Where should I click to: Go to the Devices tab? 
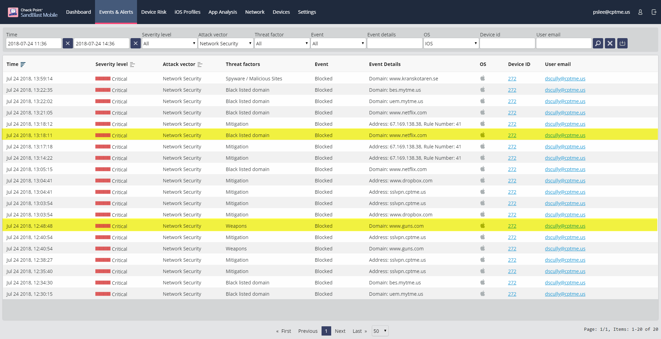pos(281,12)
